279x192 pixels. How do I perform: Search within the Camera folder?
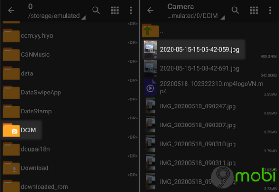coord(235,10)
